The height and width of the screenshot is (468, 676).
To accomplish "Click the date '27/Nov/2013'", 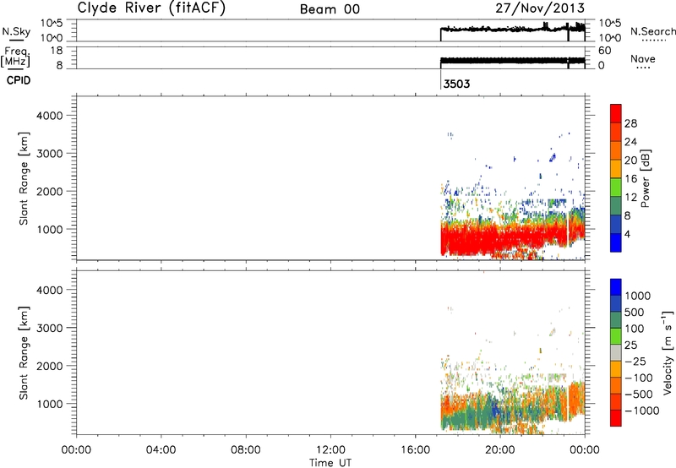I will click(x=540, y=8).
